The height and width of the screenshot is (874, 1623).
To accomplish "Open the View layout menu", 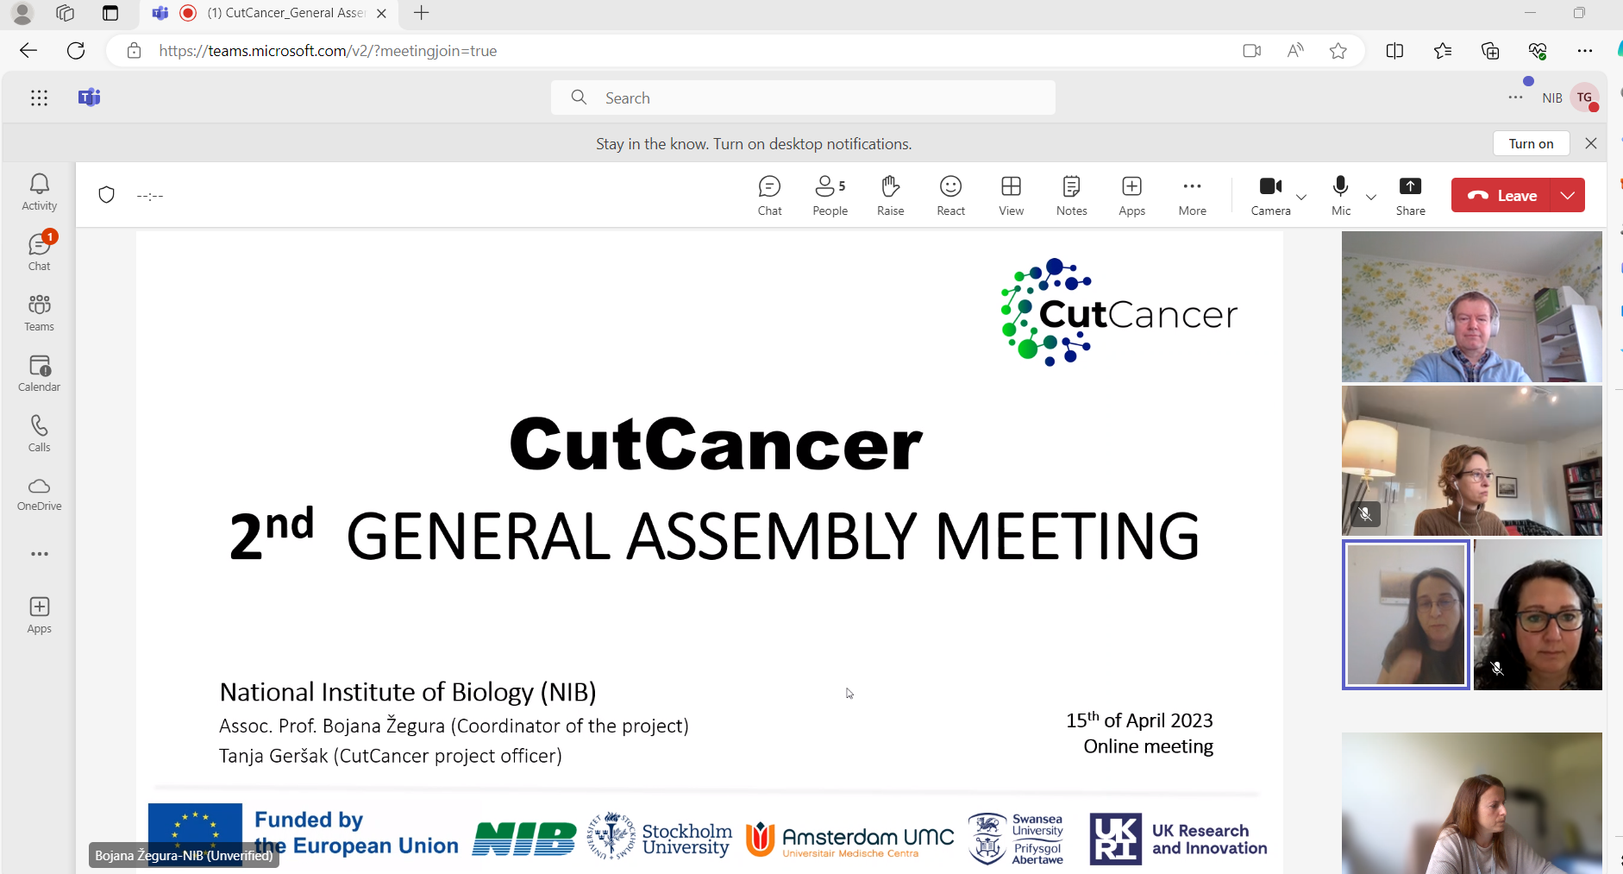I will (1011, 196).
